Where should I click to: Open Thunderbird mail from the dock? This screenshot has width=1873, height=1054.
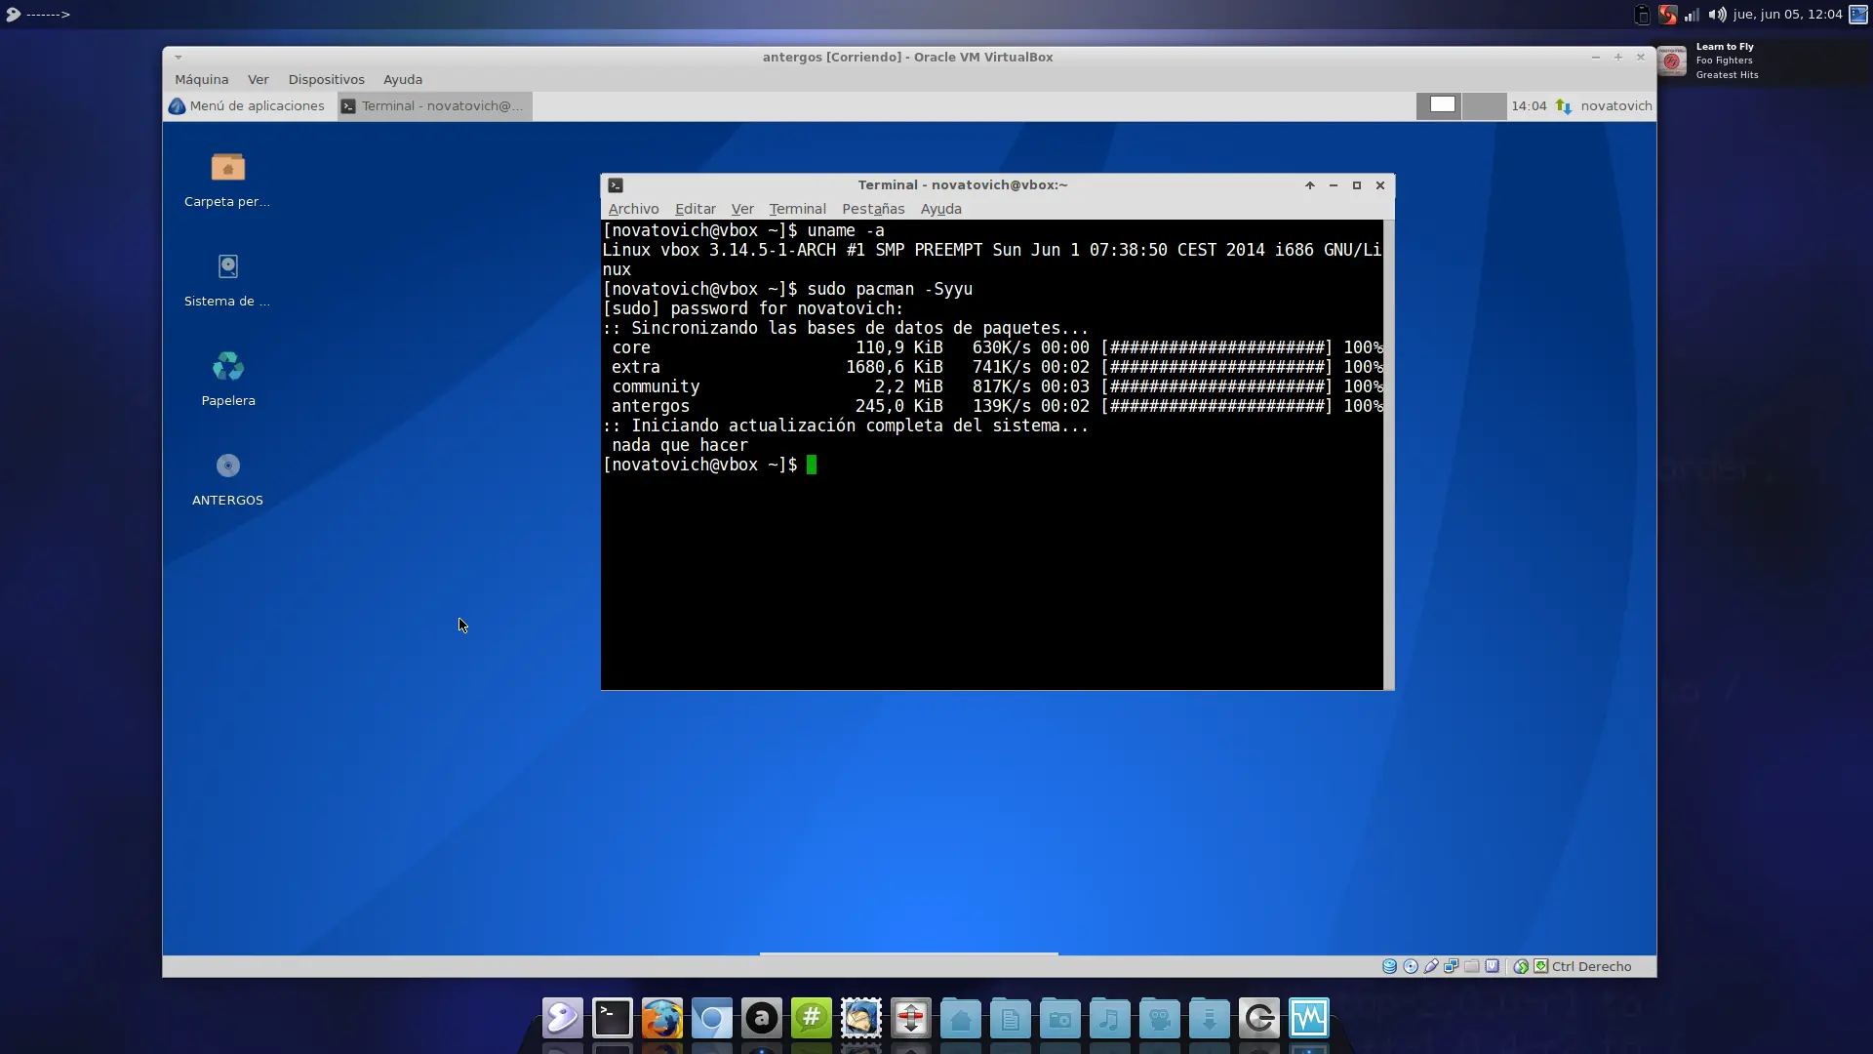tap(861, 1019)
